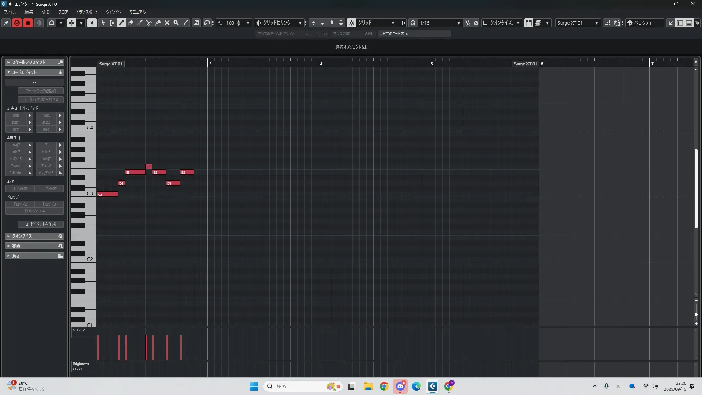This screenshot has width=702, height=395.
Task: Click the vertical zoom slider handle
Action: (696, 315)
